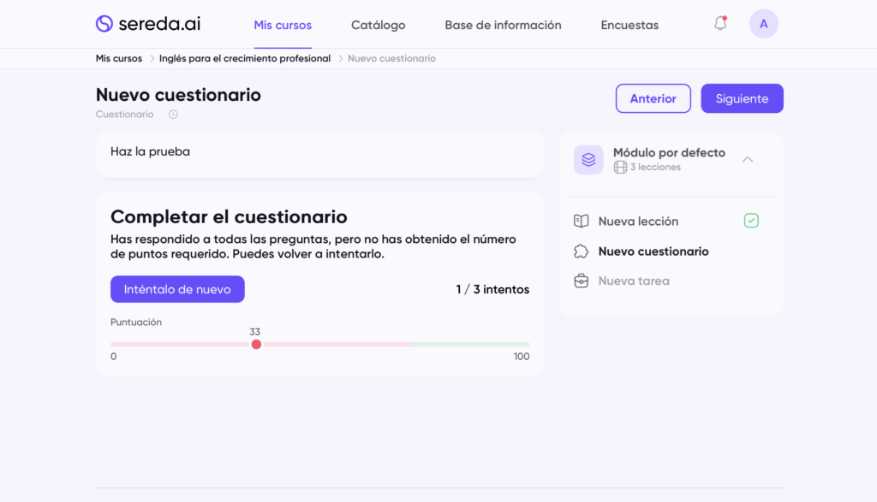This screenshot has height=502, width=877.
Task: Click the puzzle icon for Nuevo cuestionario
Action: tap(582, 251)
